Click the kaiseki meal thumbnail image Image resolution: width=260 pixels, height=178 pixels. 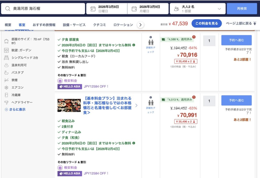[x=69, y=105]
